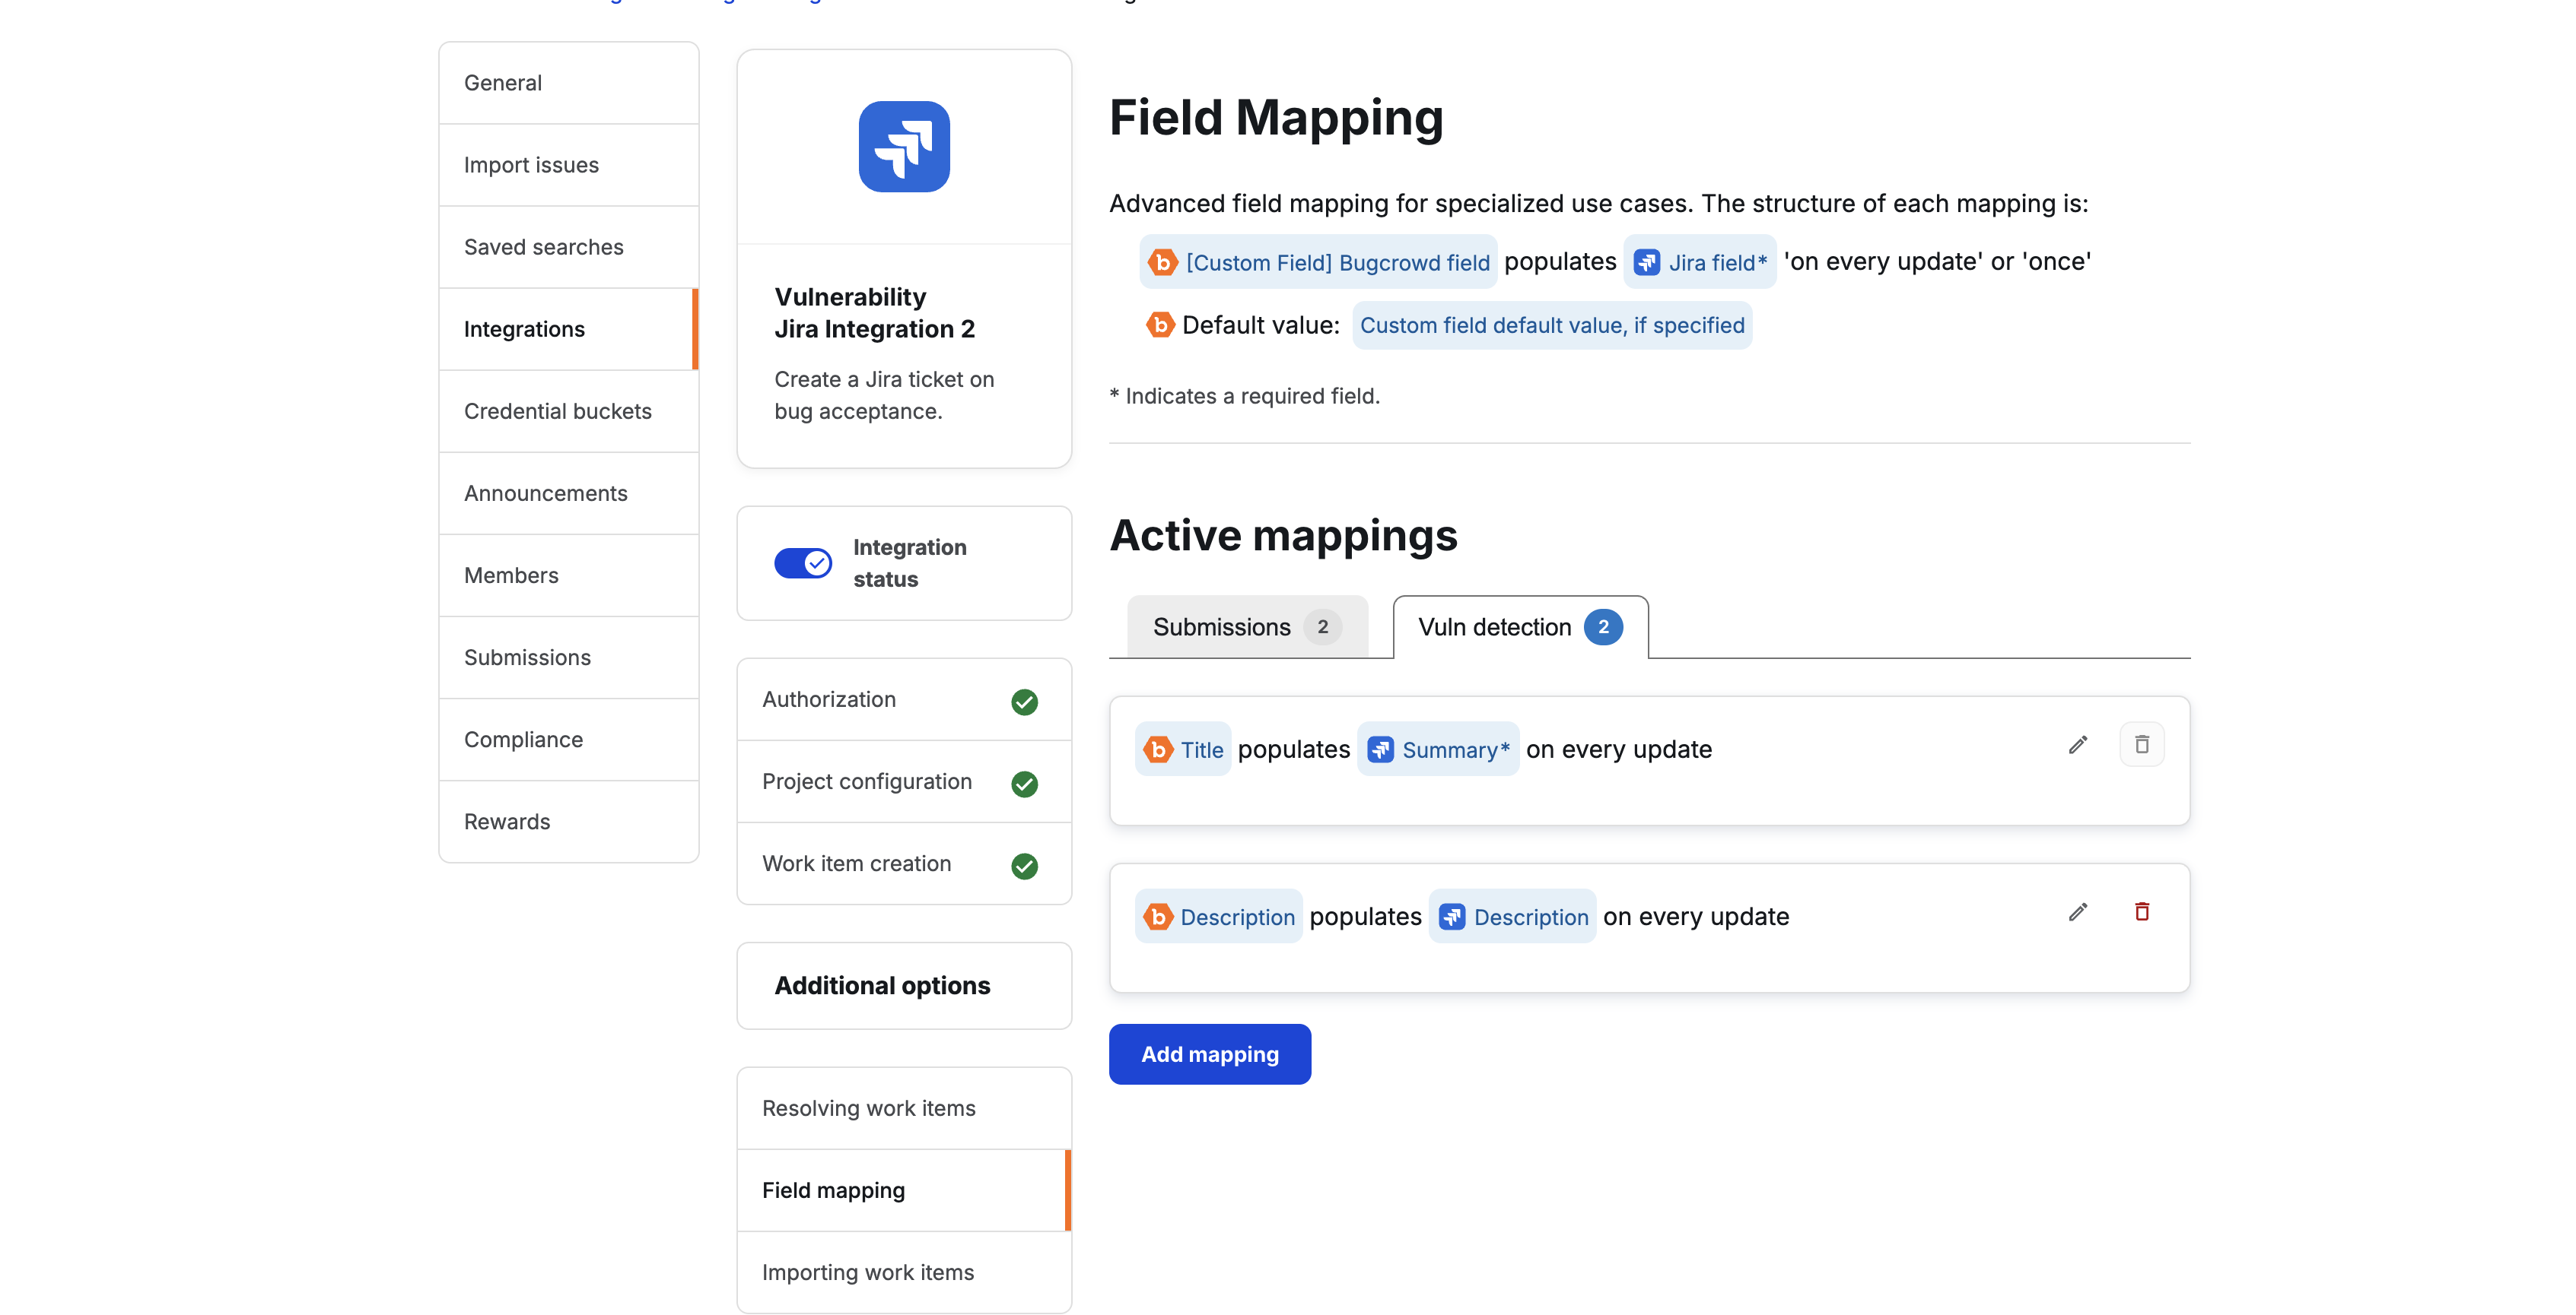2576x1315 pixels.
Task: Edit the Description mapping with pencil icon
Action: point(2077,912)
